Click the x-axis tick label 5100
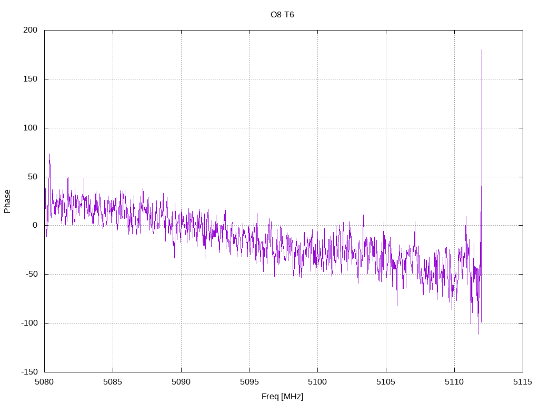539x404 pixels. [317, 382]
